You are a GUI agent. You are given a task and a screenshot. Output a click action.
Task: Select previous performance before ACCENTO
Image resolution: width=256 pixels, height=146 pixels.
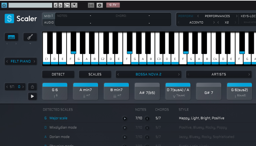point(179,23)
